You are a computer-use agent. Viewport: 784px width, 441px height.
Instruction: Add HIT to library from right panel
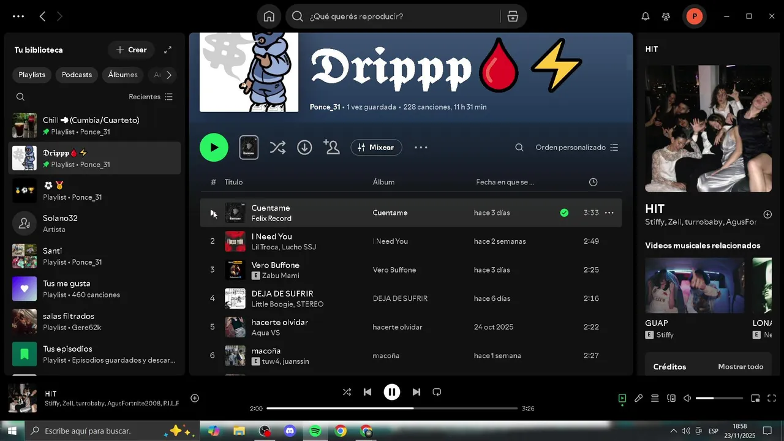pos(767,214)
